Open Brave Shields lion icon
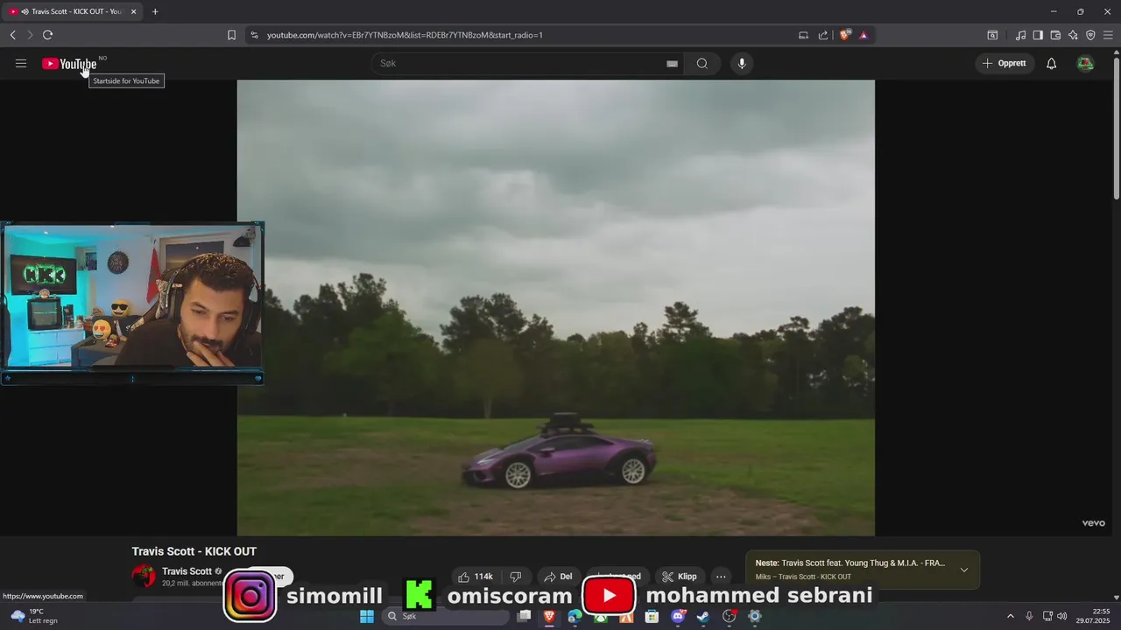The height and width of the screenshot is (630, 1121). tap(844, 35)
